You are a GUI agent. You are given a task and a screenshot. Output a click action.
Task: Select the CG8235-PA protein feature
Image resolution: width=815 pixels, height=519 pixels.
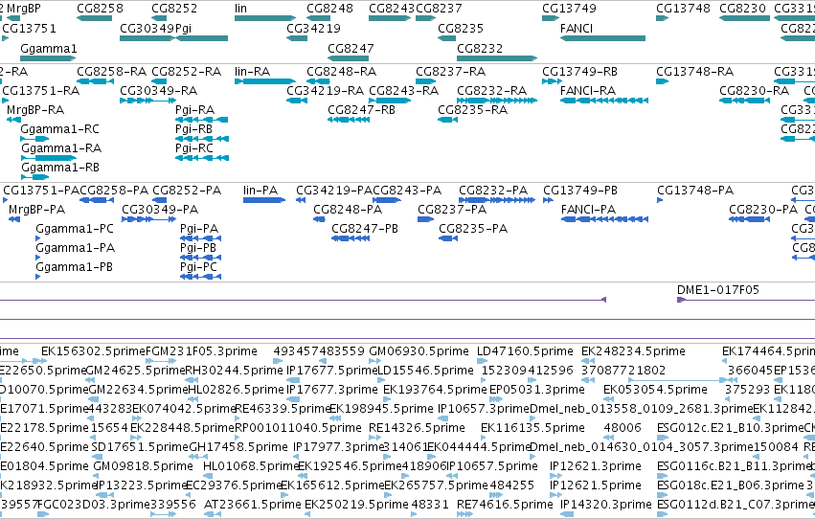click(448, 239)
